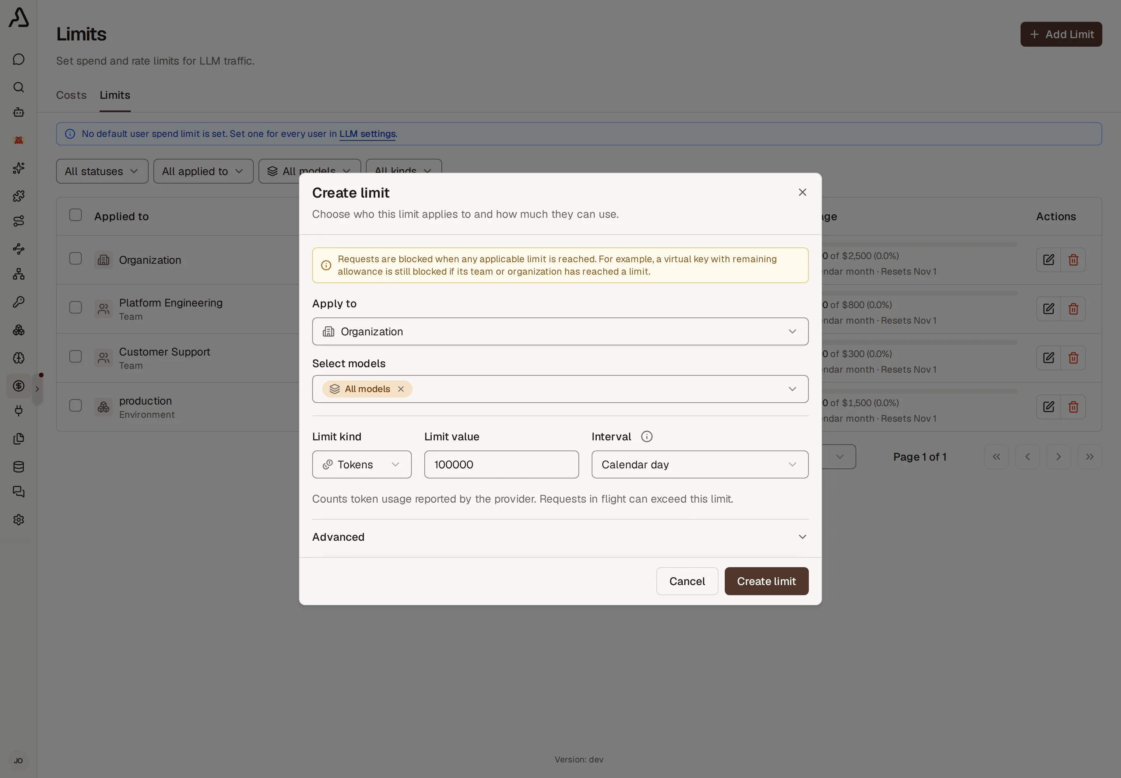1121x778 pixels.
Task: Check the Organization row checkbox
Action: click(76, 258)
